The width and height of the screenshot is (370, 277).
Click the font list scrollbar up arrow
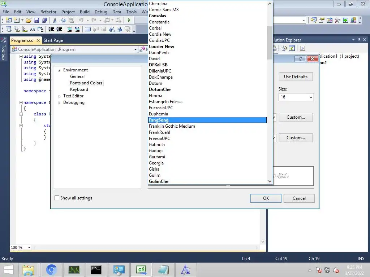click(x=270, y=4)
